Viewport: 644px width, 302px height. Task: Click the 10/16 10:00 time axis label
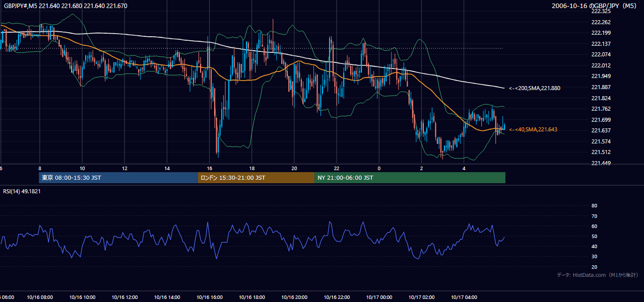point(82,297)
